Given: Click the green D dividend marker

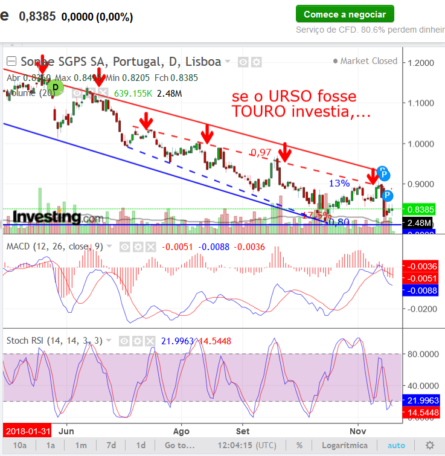Looking at the screenshot, I should click(55, 87).
